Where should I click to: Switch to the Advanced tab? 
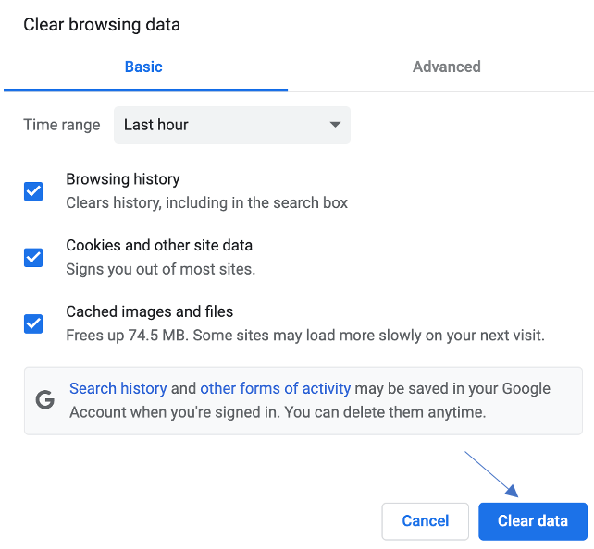[x=446, y=67]
